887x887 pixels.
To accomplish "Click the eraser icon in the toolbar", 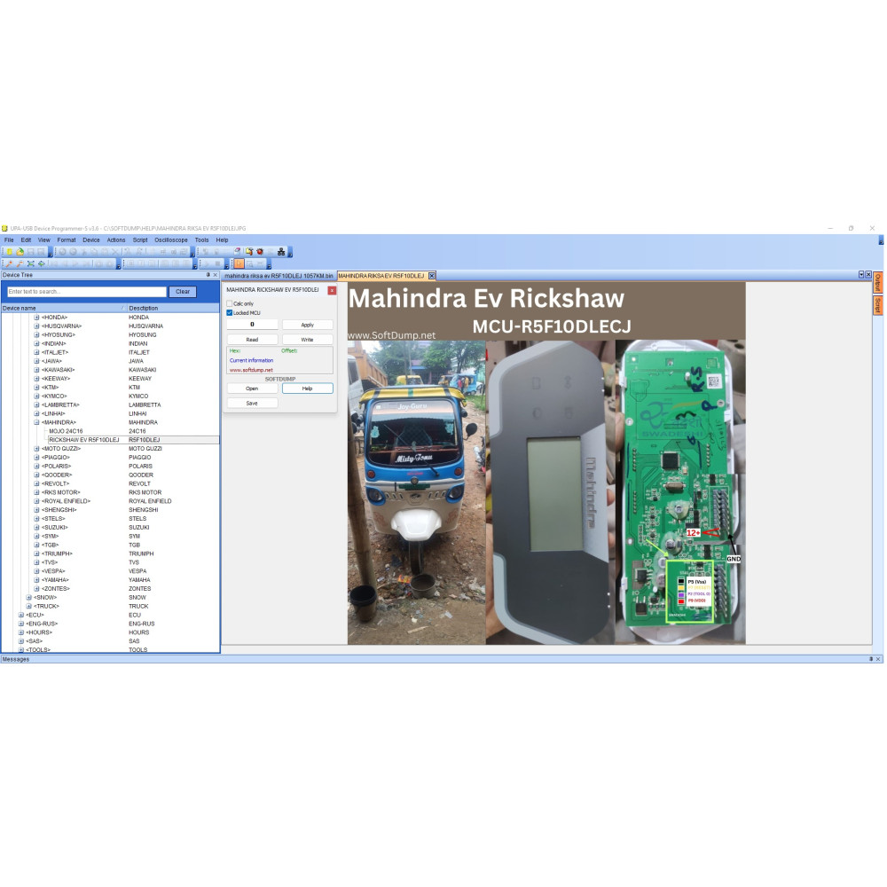I will click(x=237, y=251).
